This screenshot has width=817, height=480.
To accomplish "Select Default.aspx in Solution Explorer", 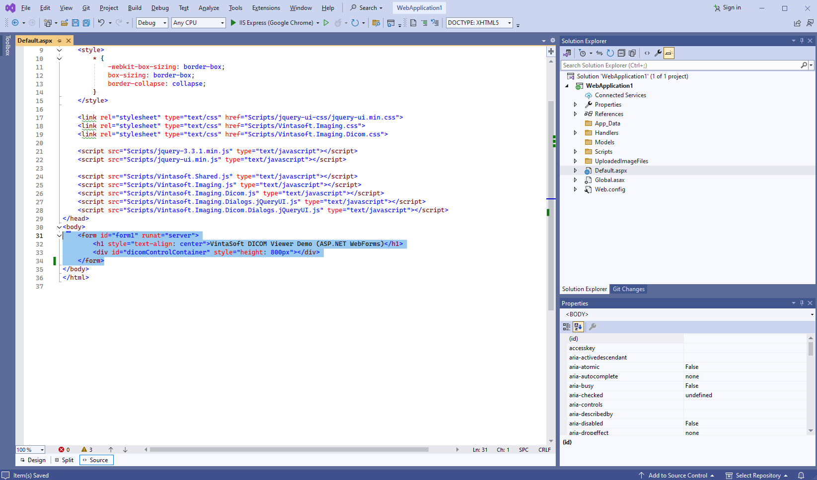I will [611, 171].
